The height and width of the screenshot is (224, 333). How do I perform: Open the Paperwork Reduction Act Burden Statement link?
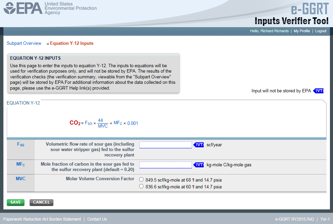(42, 219)
